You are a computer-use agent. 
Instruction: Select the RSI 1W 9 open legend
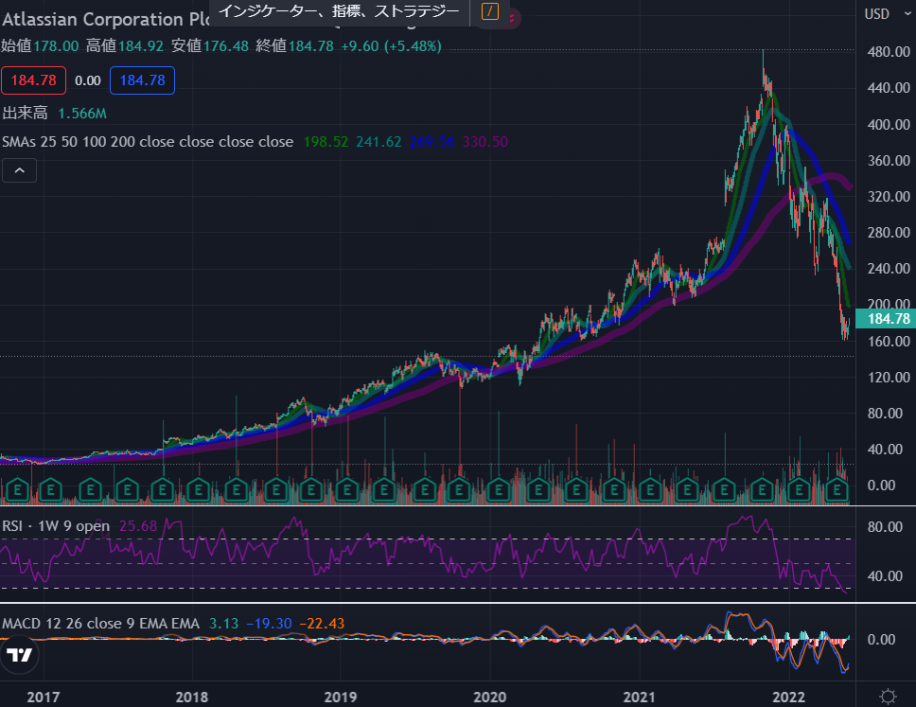[x=56, y=526]
